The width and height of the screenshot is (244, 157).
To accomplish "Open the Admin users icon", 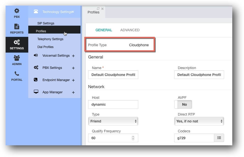I will 17,58.
